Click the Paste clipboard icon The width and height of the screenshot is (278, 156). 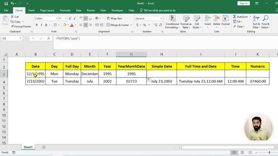[5, 19]
